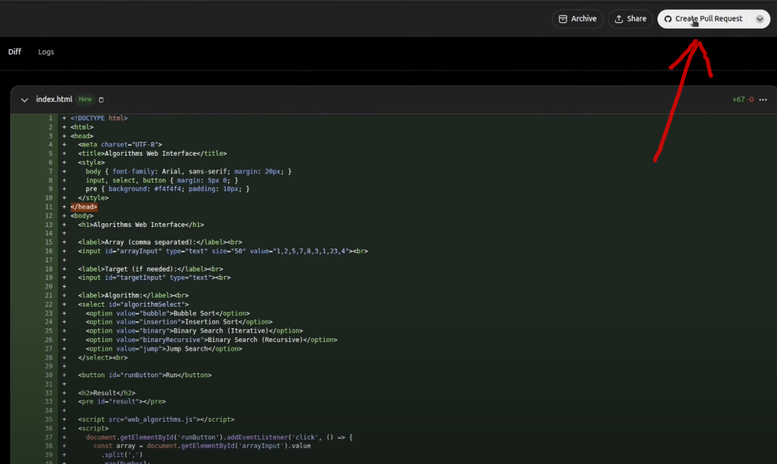
Task: Click the <h2>Result</h2> line
Action: pos(107,393)
